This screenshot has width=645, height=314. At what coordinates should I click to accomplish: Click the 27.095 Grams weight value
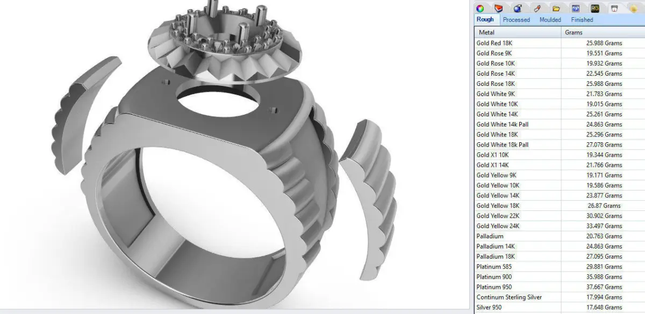pyautogui.click(x=604, y=257)
